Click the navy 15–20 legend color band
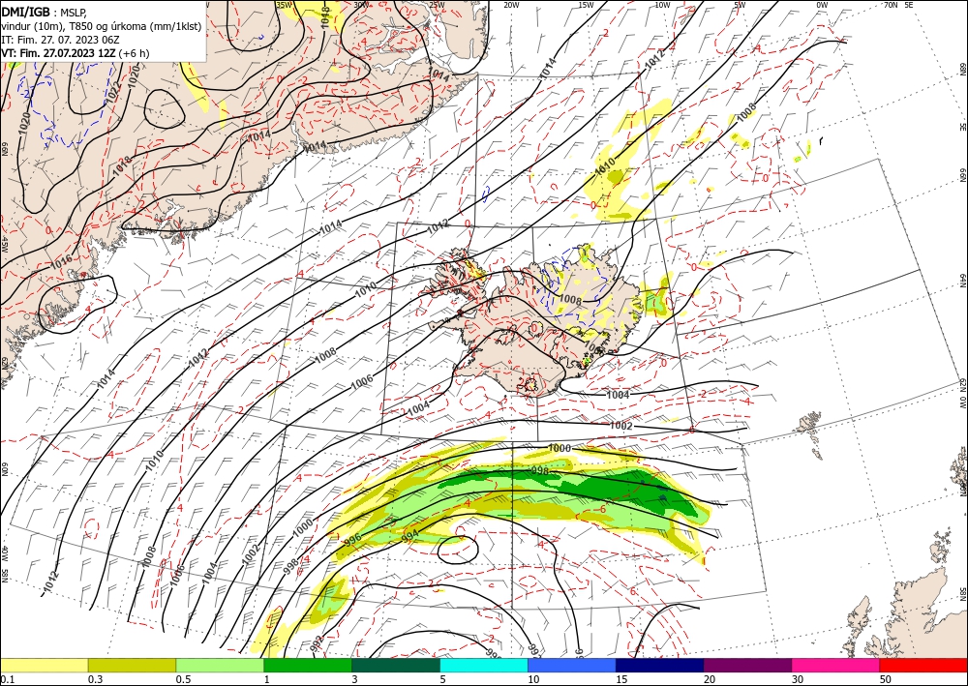Screen dimensions: 968x686 [660, 665]
